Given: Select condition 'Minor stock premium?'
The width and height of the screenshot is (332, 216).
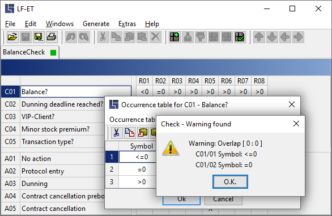Looking at the screenshot, I should 62,129.
